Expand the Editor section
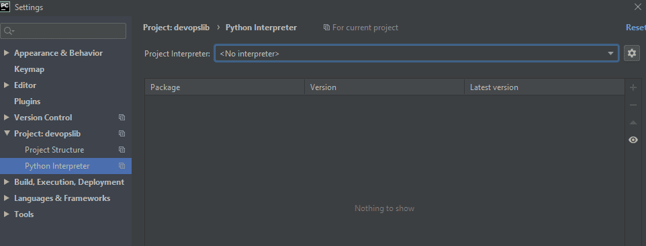 pos(6,85)
